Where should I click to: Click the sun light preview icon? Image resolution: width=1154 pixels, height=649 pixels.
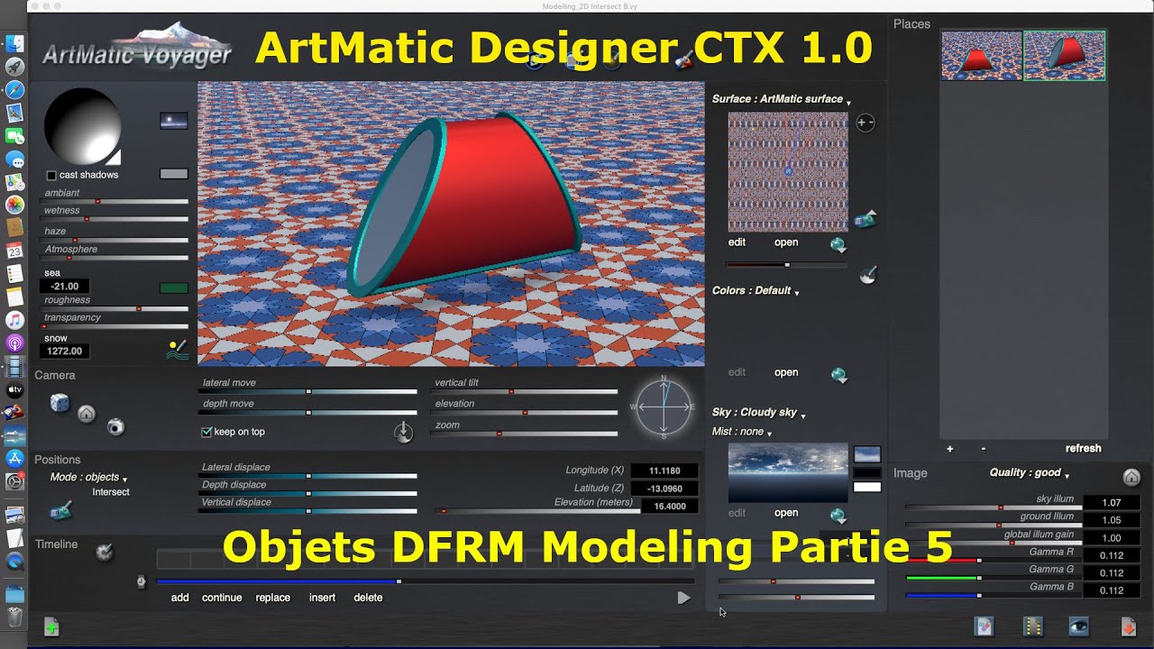tap(174, 120)
